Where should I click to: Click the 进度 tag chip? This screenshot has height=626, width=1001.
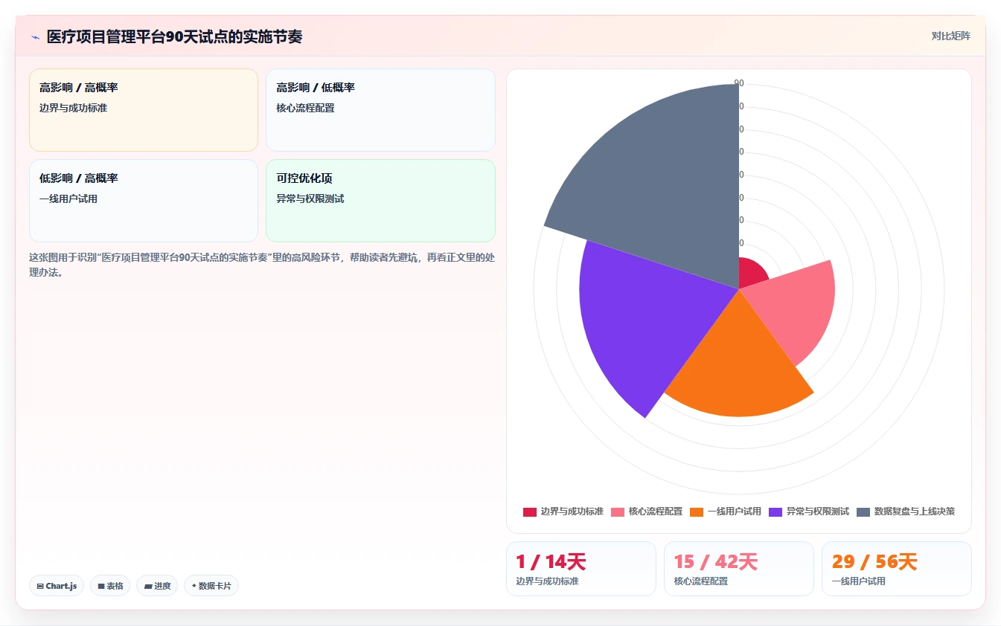(157, 586)
